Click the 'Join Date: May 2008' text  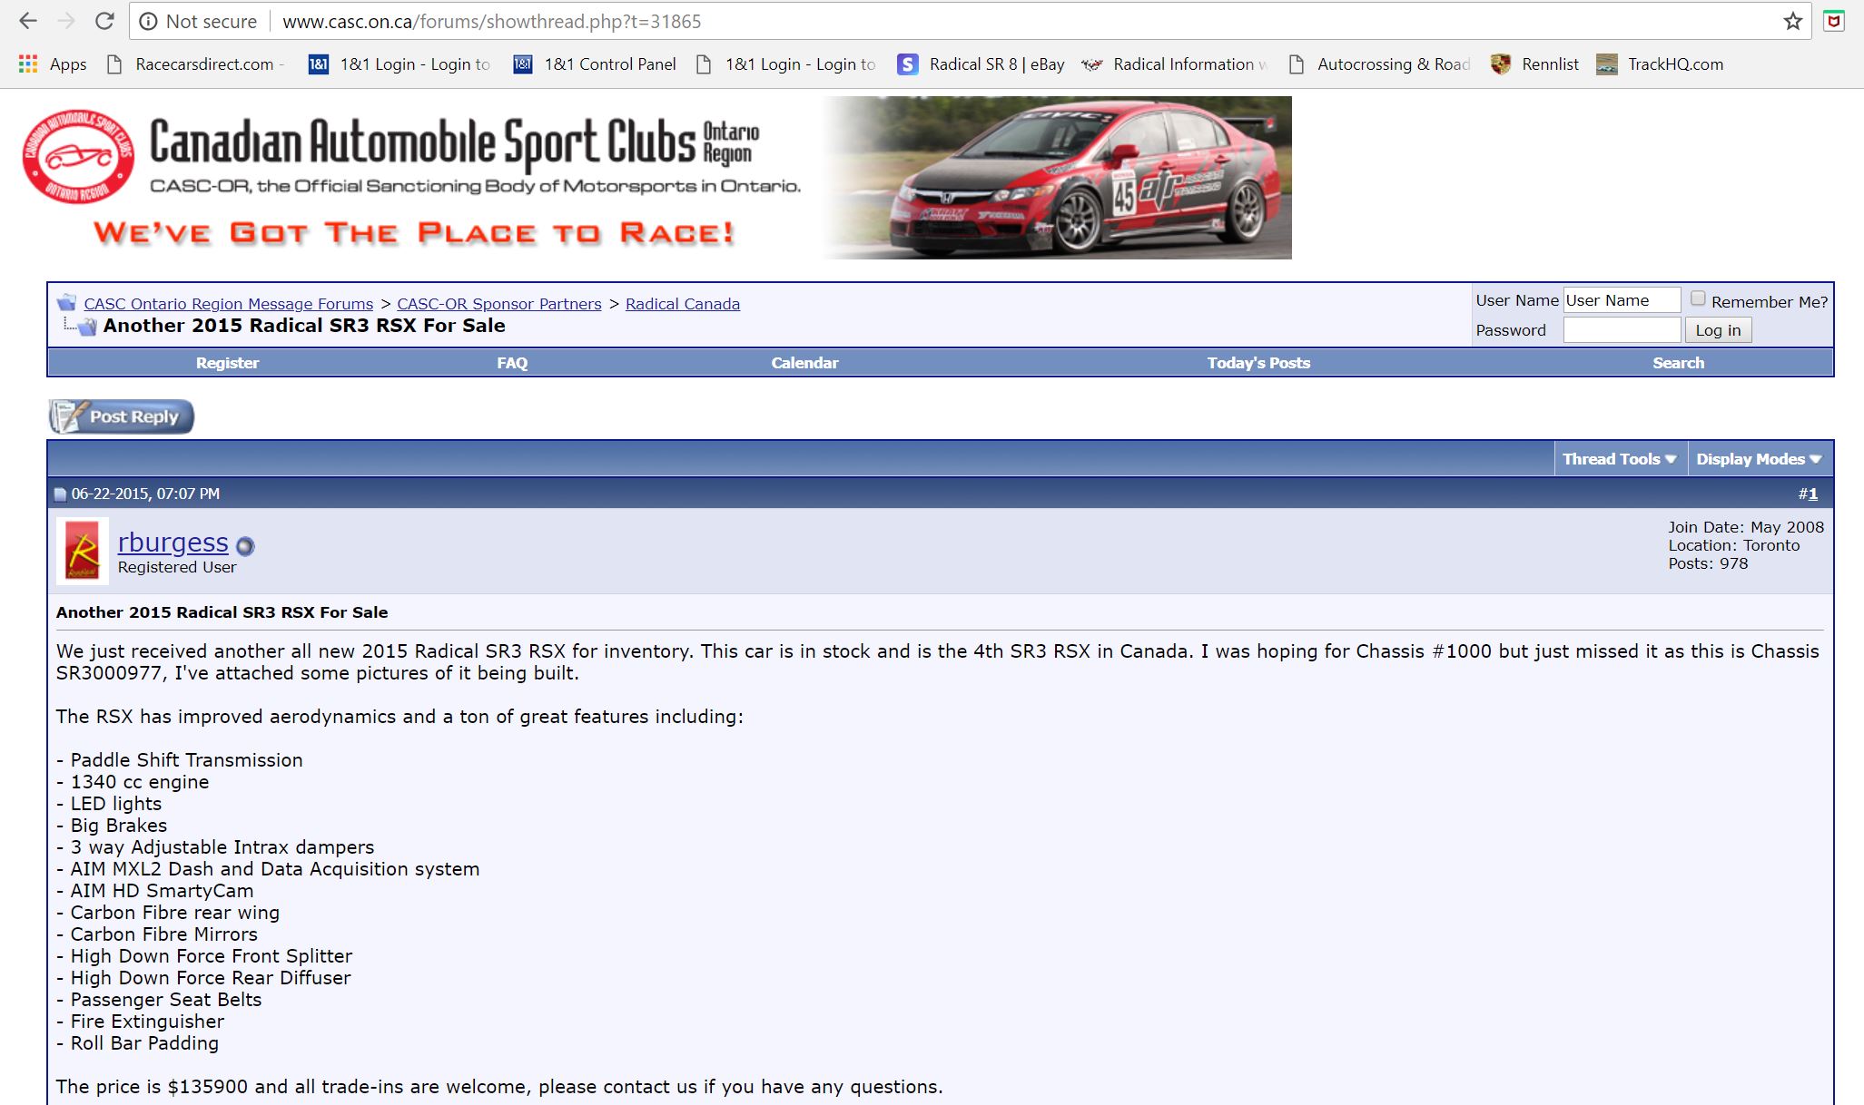(x=1746, y=527)
